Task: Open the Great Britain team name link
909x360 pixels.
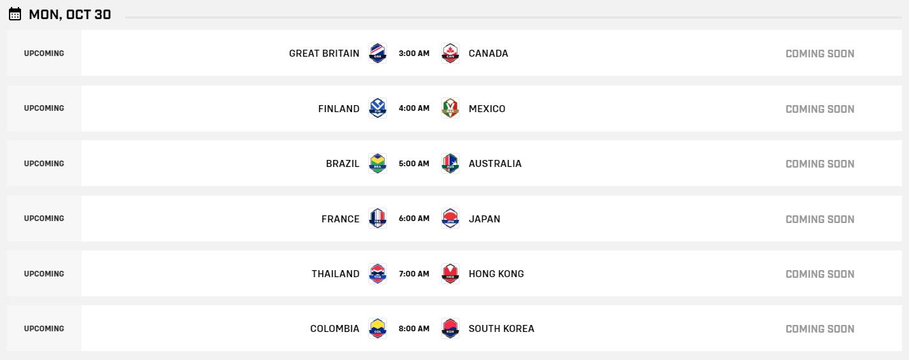Action: (x=324, y=54)
